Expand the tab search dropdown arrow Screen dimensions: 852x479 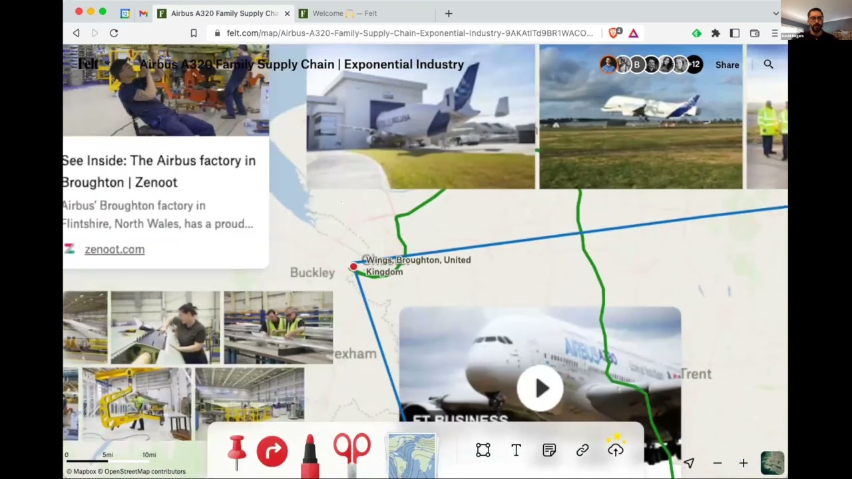[x=775, y=13]
